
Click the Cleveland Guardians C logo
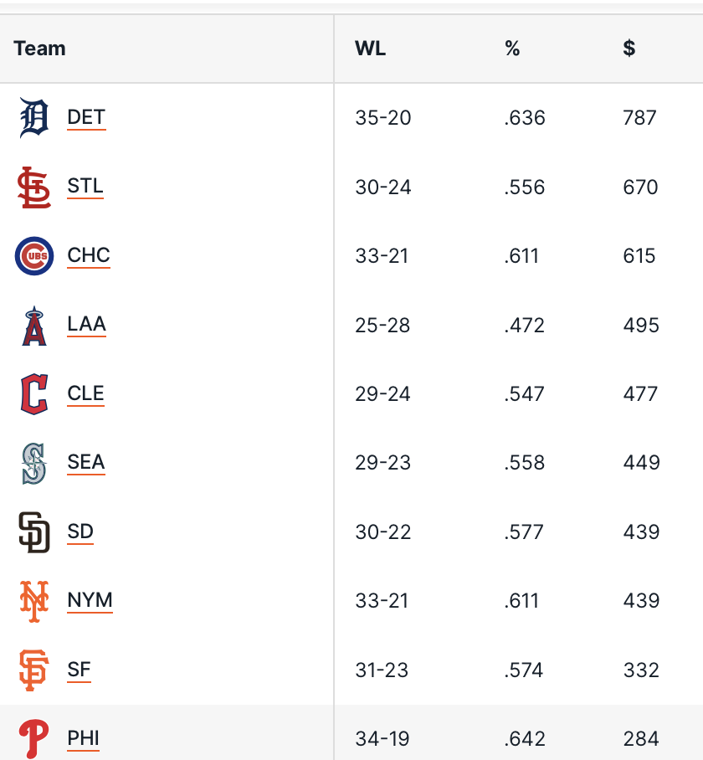tap(34, 394)
